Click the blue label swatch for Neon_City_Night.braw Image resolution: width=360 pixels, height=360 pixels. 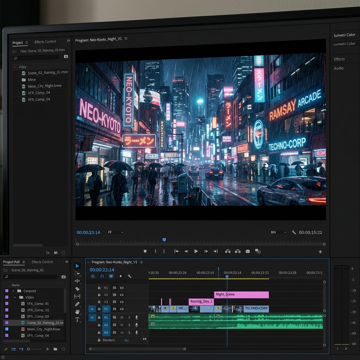click(7, 329)
